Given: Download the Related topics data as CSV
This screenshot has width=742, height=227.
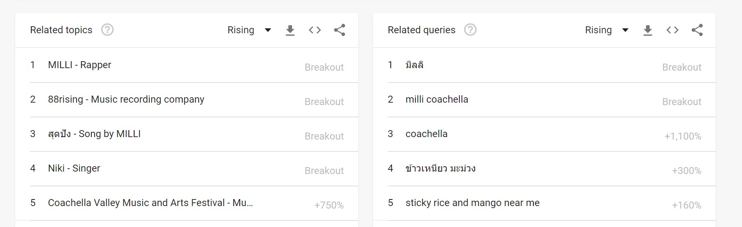Looking at the screenshot, I should click(x=290, y=30).
